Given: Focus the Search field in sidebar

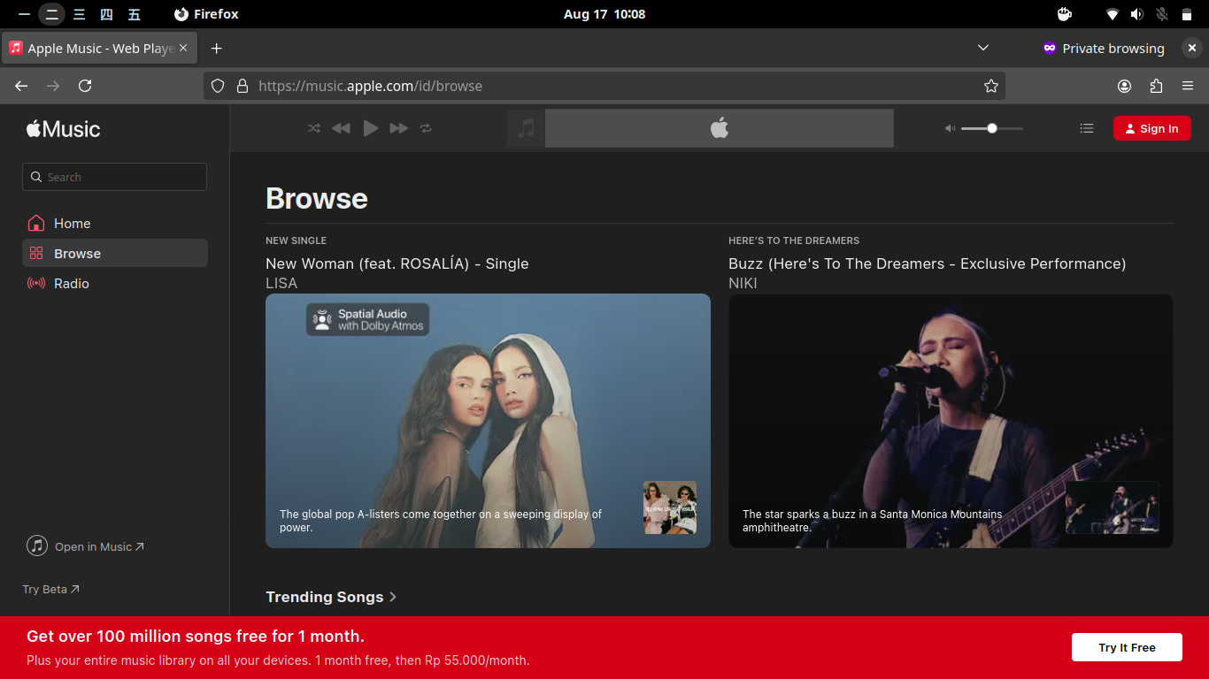Looking at the screenshot, I should [x=114, y=177].
